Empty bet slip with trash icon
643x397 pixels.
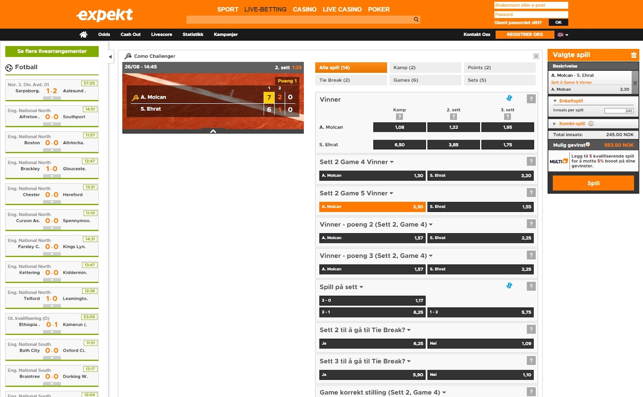pos(634,55)
